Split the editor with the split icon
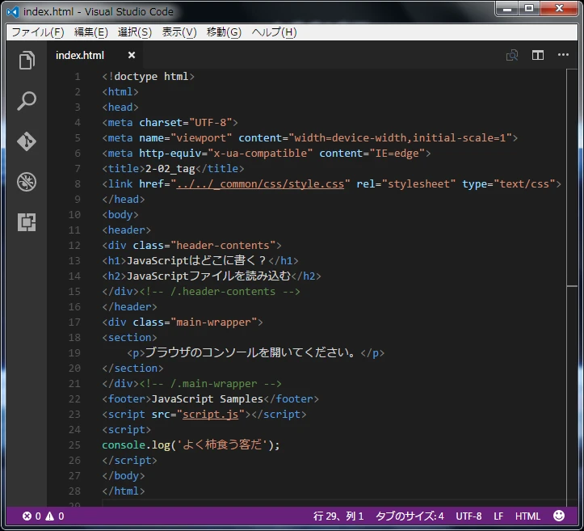Viewport: 584px width, 531px height. tap(538, 55)
